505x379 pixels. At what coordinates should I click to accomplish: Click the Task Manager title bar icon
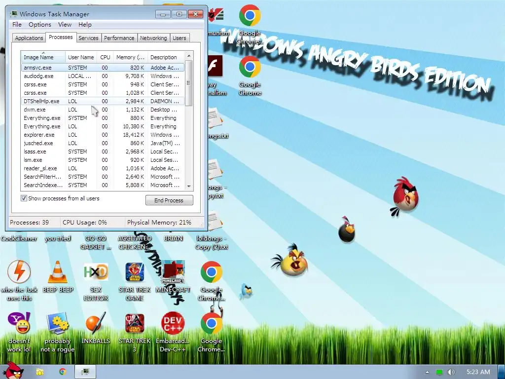(13, 14)
